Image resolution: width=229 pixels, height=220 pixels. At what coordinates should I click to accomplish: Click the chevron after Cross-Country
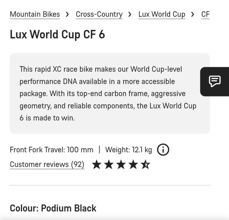(x=130, y=14)
